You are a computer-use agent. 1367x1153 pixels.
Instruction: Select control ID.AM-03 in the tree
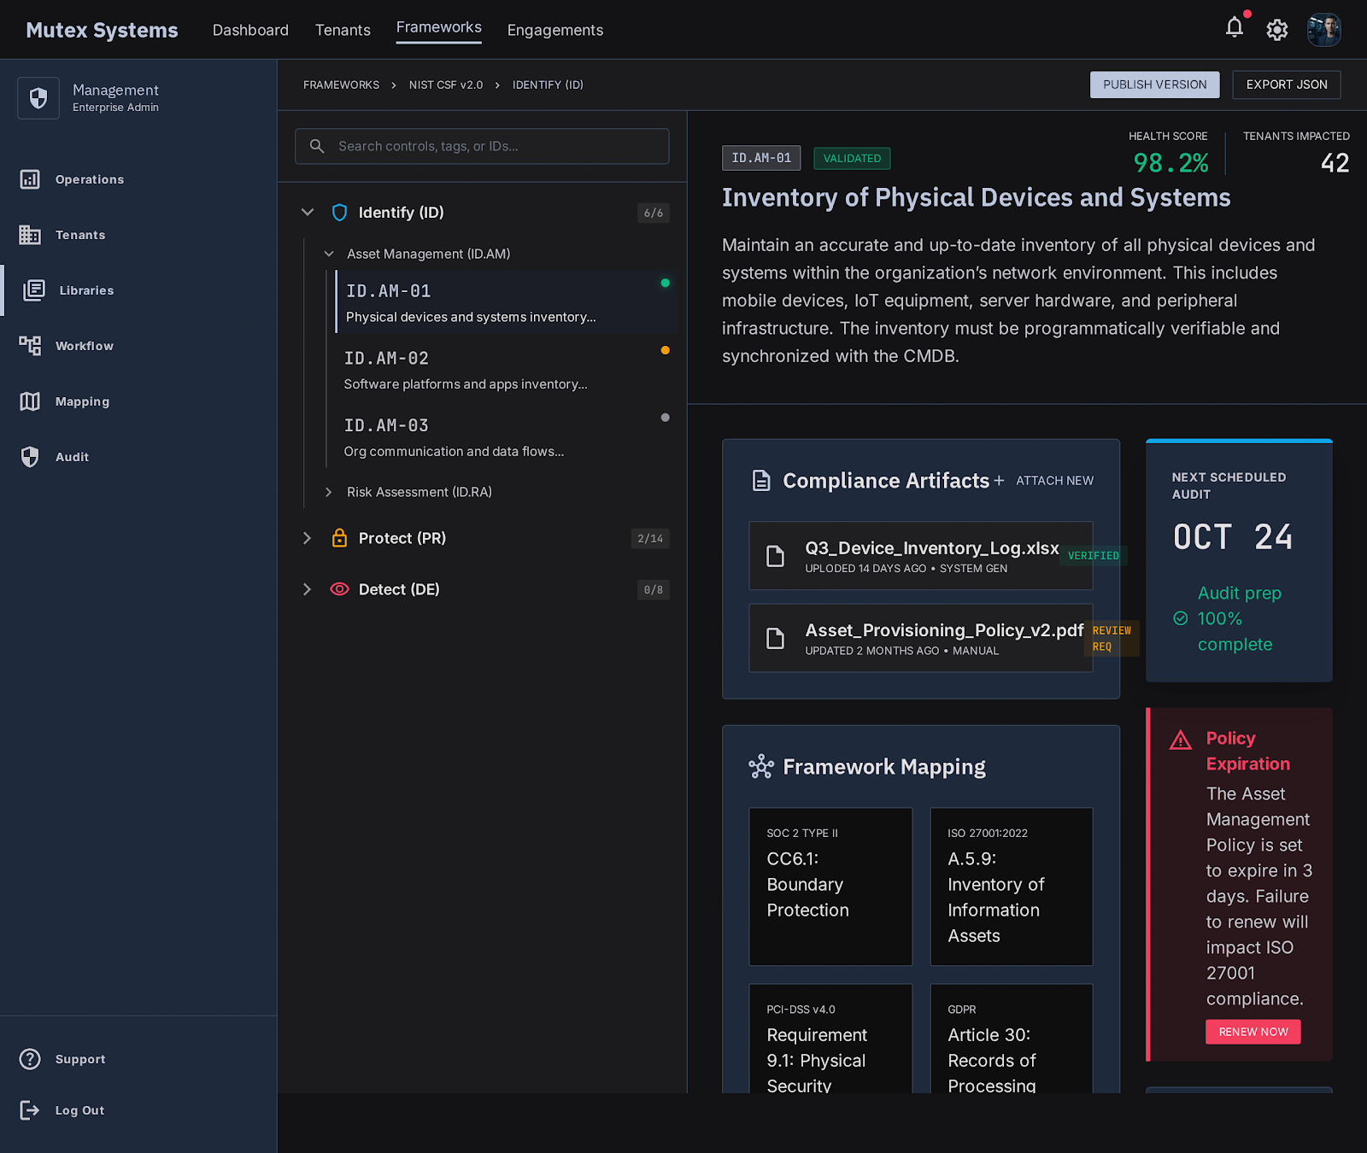[x=506, y=437]
